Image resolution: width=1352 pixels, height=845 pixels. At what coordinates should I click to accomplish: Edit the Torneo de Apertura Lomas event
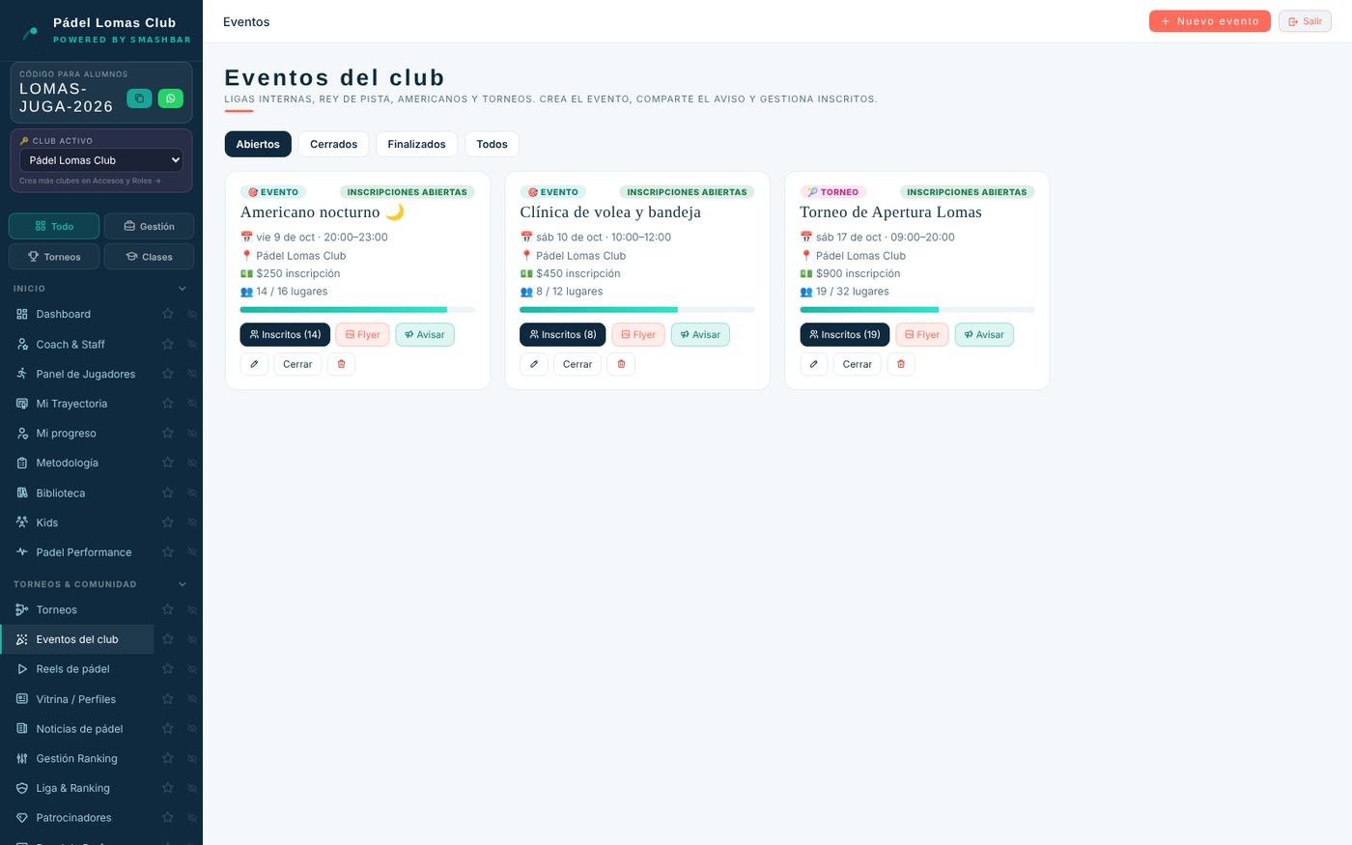point(814,364)
